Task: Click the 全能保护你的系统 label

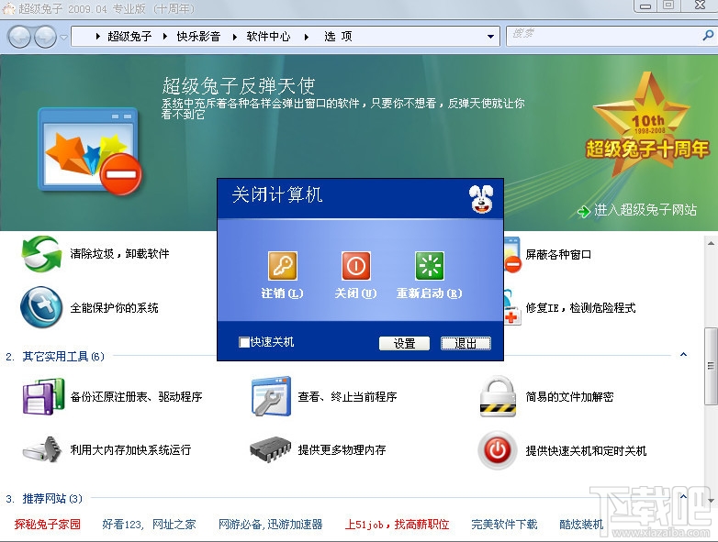Action: coord(114,307)
